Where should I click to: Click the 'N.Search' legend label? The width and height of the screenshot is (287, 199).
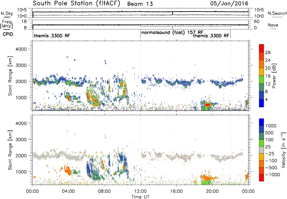pos(277,13)
